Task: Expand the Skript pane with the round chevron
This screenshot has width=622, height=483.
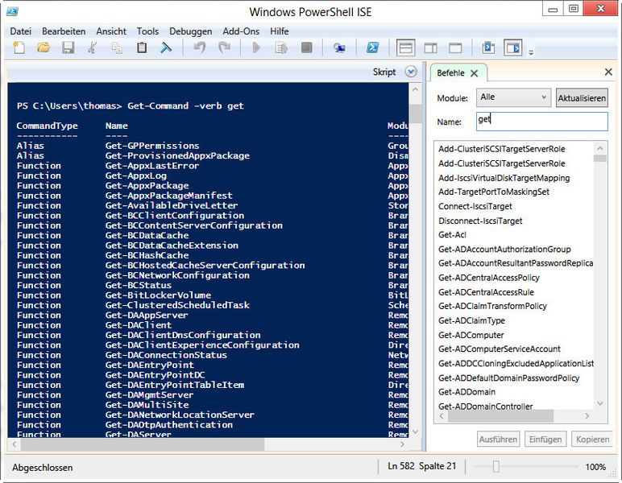Action: (411, 72)
